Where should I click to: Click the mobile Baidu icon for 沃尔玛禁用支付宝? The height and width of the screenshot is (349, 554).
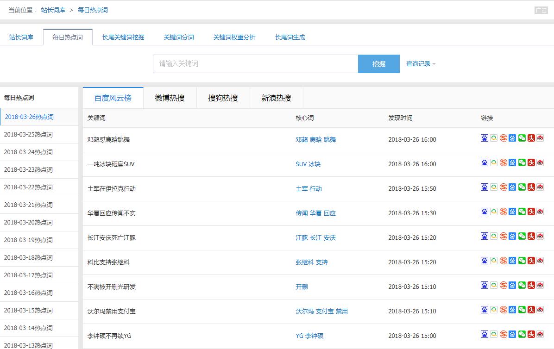point(512,310)
